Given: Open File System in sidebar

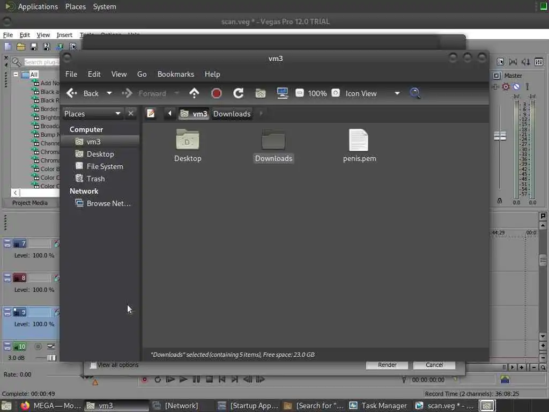Looking at the screenshot, I should (100, 166).
